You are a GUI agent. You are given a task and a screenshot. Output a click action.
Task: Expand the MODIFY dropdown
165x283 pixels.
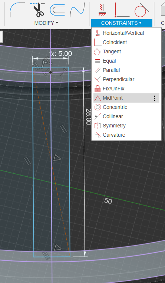tap(46, 23)
